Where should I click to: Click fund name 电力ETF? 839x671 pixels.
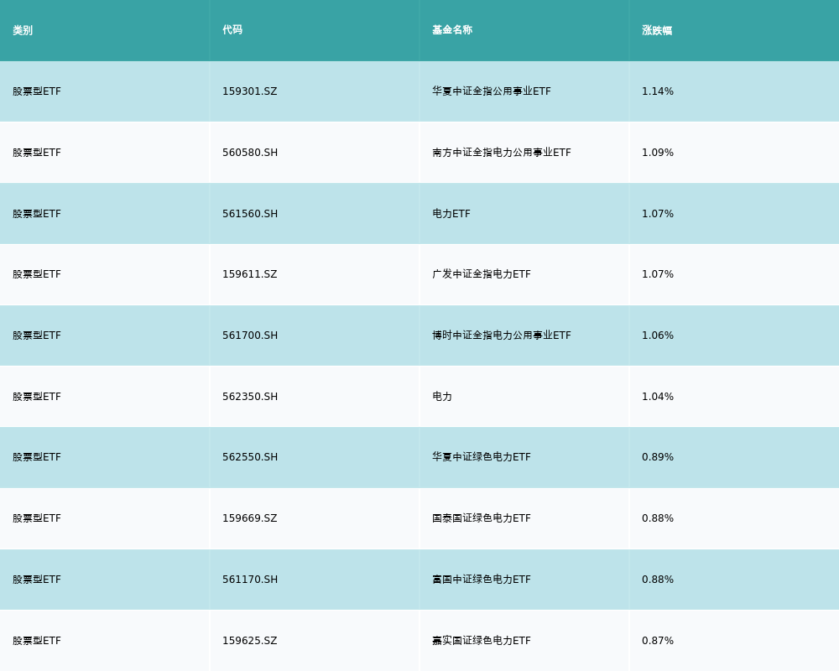click(451, 214)
